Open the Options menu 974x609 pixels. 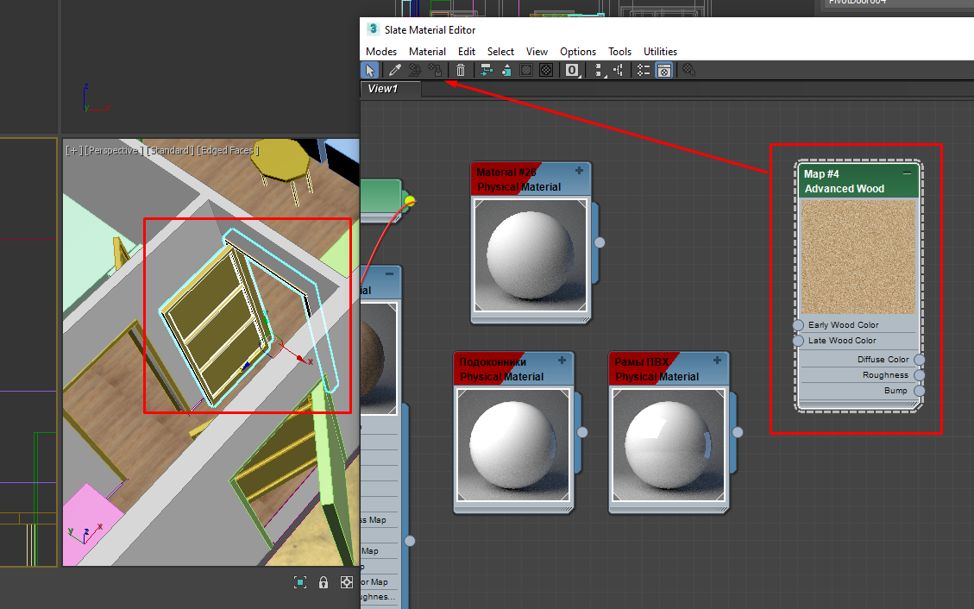point(578,52)
